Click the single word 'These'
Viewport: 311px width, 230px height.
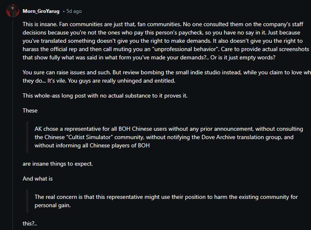click(x=30, y=110)
